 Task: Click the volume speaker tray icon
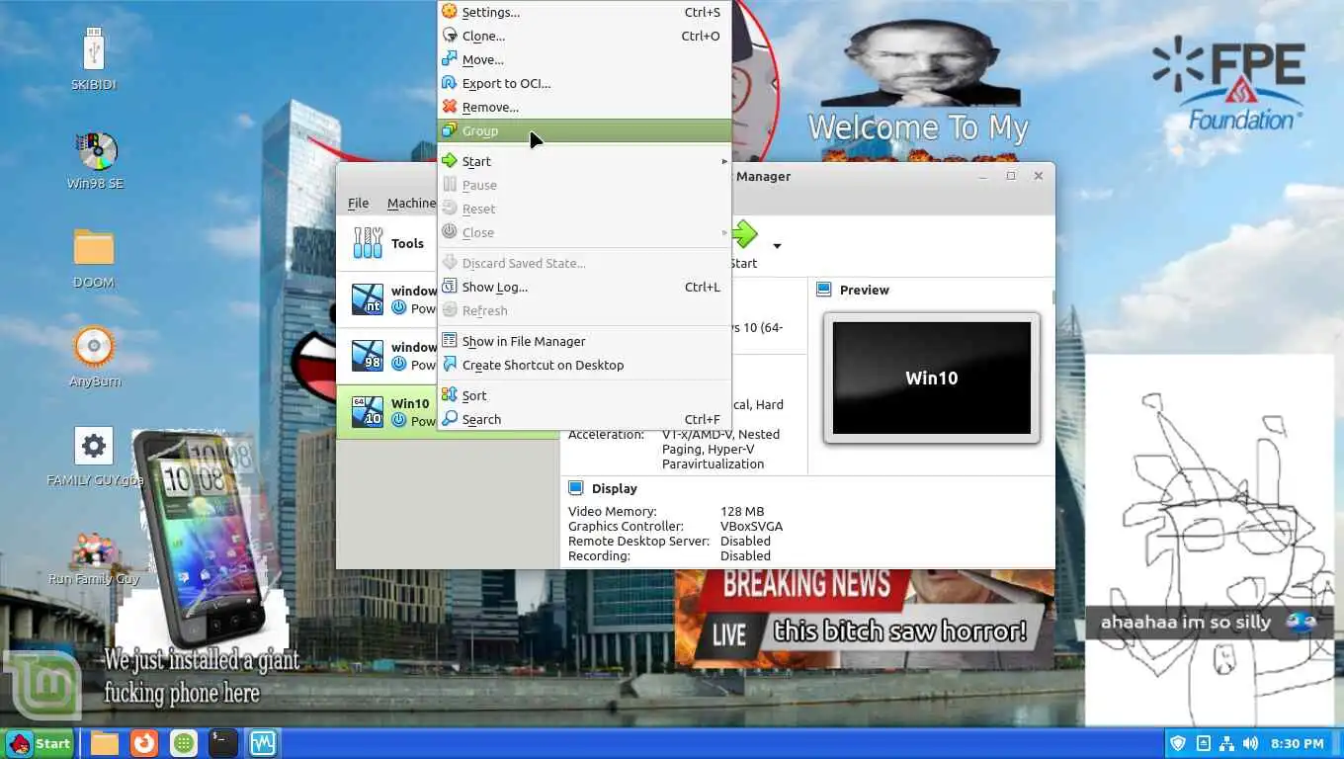pyautogui.click(x=1251, y=743)
